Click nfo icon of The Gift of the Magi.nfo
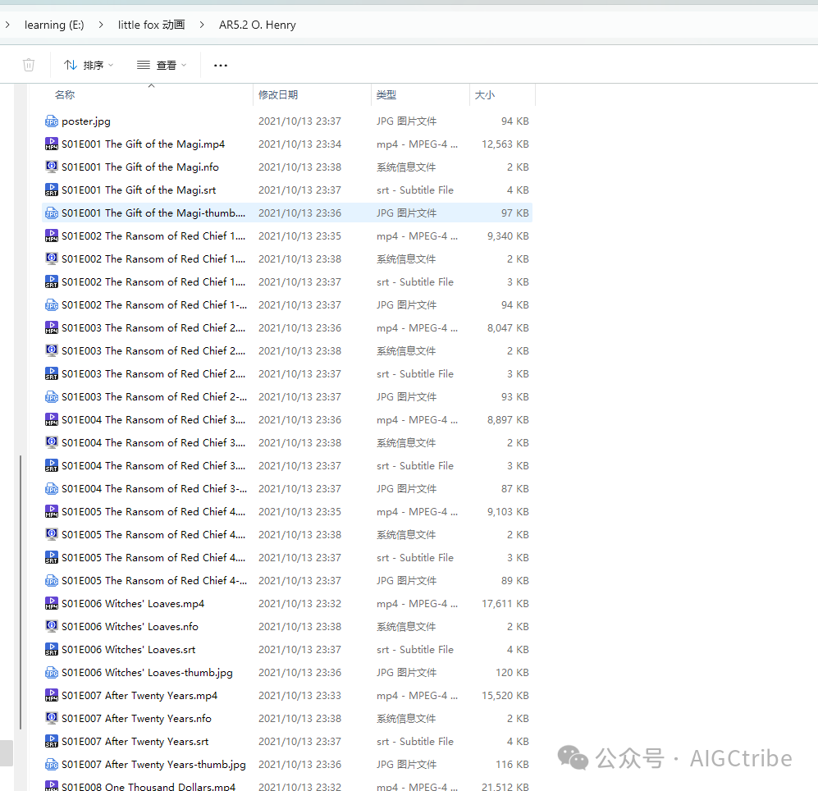Viewport: 818px width, 791px height. pos(52,167)
